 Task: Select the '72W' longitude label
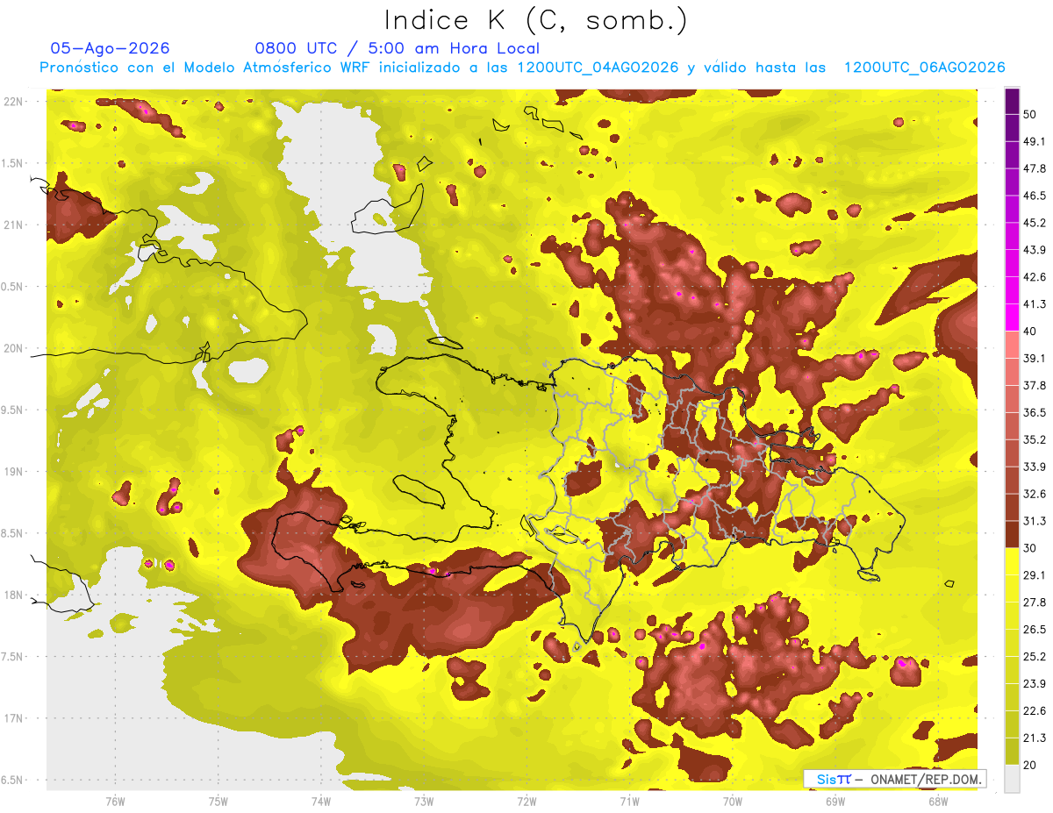click(x=526, y=801)
